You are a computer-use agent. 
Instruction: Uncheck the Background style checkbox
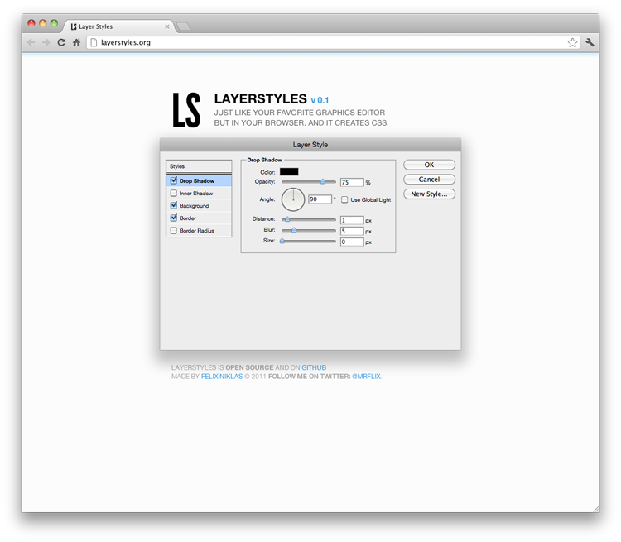174,205
